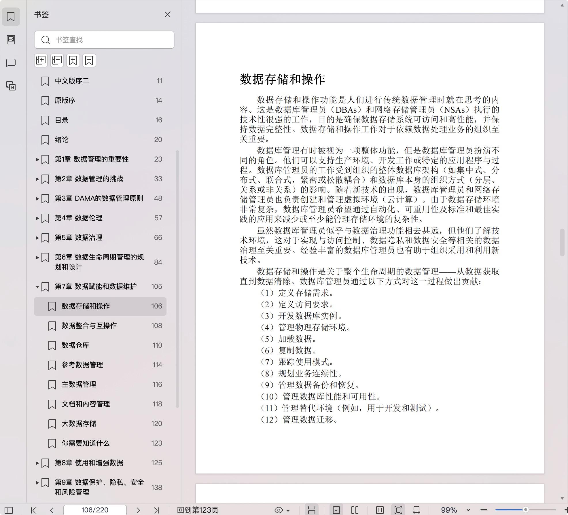Click the search magnifier icon in bookmark search

(x=46, y=40)
